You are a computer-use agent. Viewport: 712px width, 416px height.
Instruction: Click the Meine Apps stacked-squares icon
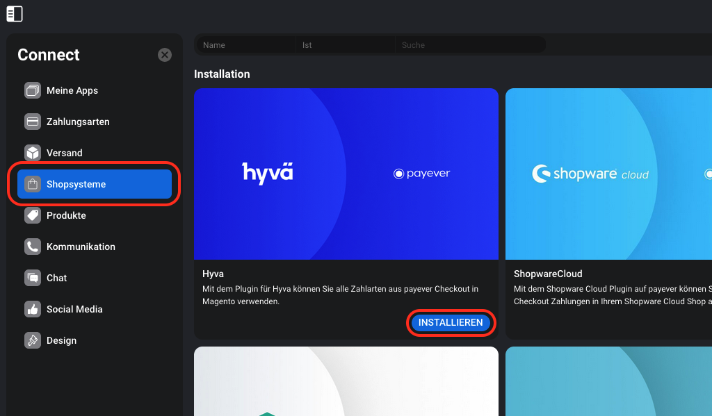(33, 90)
